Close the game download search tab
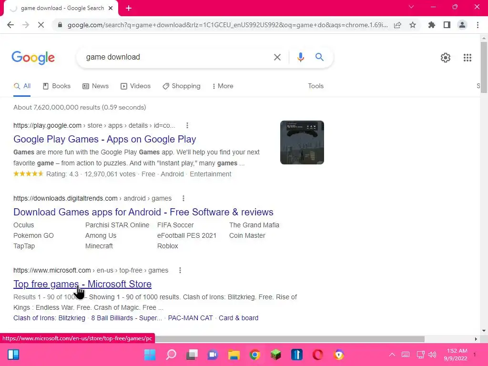The width and height of the screenshot is (488, 366). click(111, 8)
